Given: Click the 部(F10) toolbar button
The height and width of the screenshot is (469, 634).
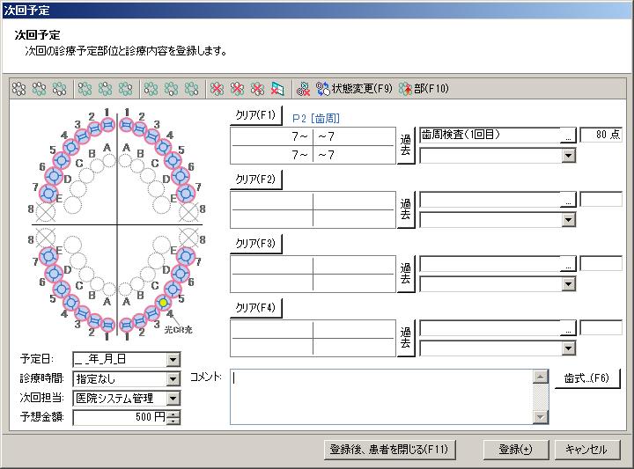Looking at the screenshot, I should tap(424, 89).
